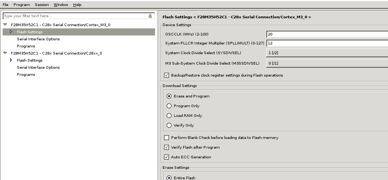
Task: Select the C28xx_0 connection tree item
Action: [57, 53]
